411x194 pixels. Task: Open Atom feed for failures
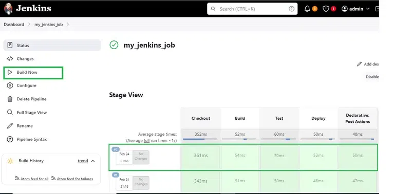(x=75, y=179)
